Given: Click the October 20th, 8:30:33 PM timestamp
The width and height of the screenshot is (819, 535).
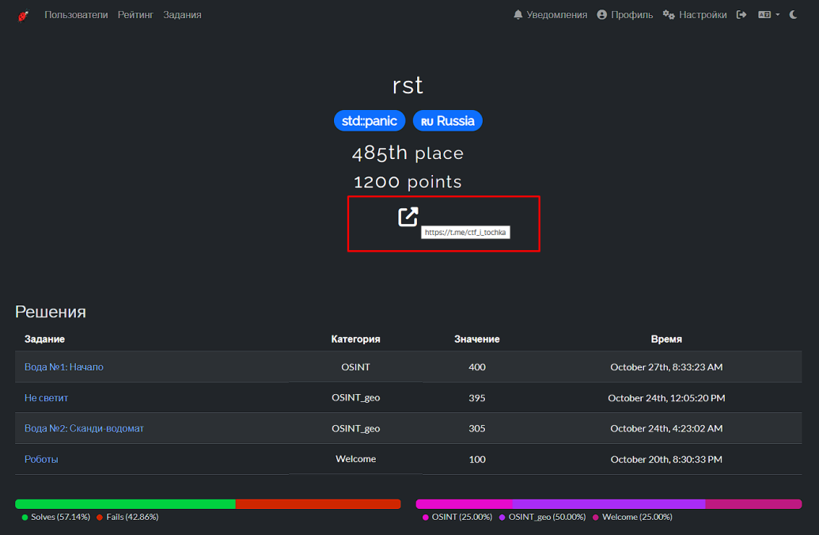Looking at the screenshot, I should coord(666,459).
